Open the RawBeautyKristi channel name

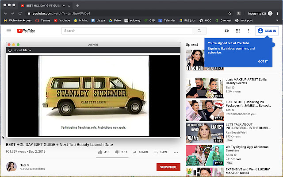[x=236, y=132]
